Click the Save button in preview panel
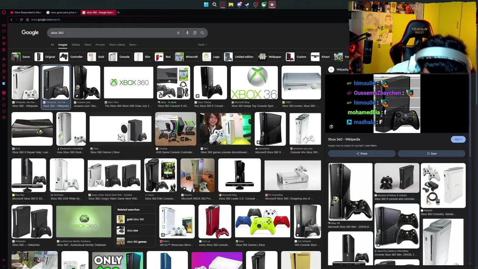Viewport: 478px width, 269px height. (x=431, y=154)
